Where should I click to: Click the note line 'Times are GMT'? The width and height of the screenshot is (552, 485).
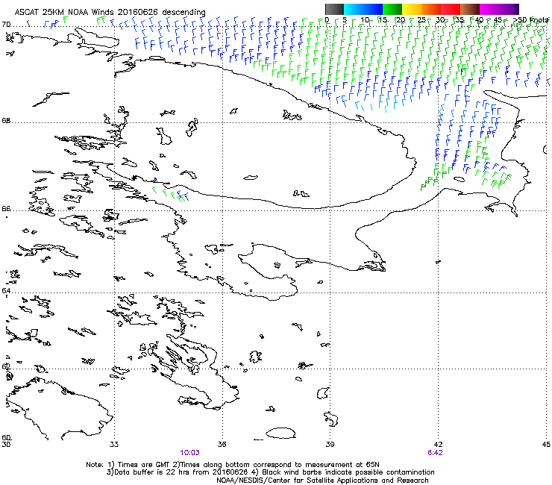142,465
